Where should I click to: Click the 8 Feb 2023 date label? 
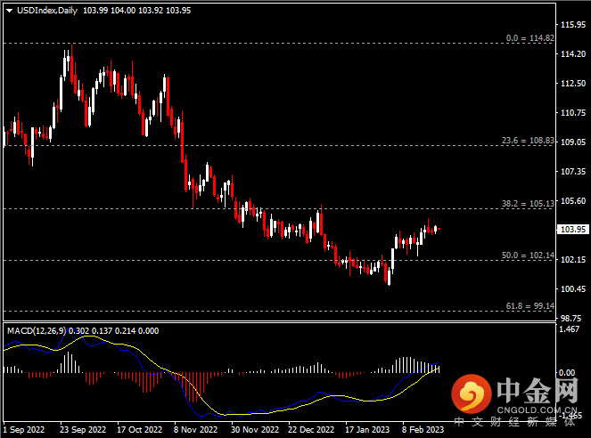(423, 428)
